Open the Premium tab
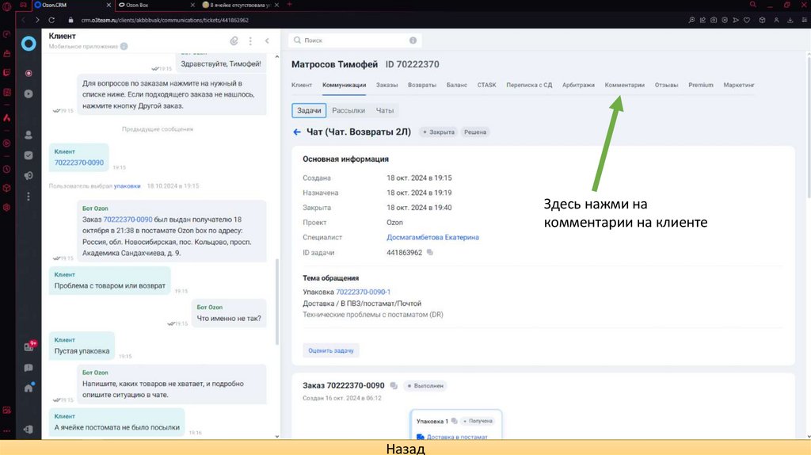Image resolution: width=811 pixels, height=455 pixels. coord(701,85)
